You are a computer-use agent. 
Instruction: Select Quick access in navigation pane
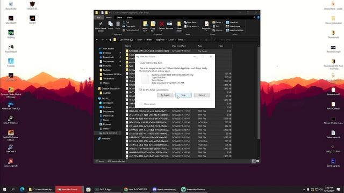106,49
